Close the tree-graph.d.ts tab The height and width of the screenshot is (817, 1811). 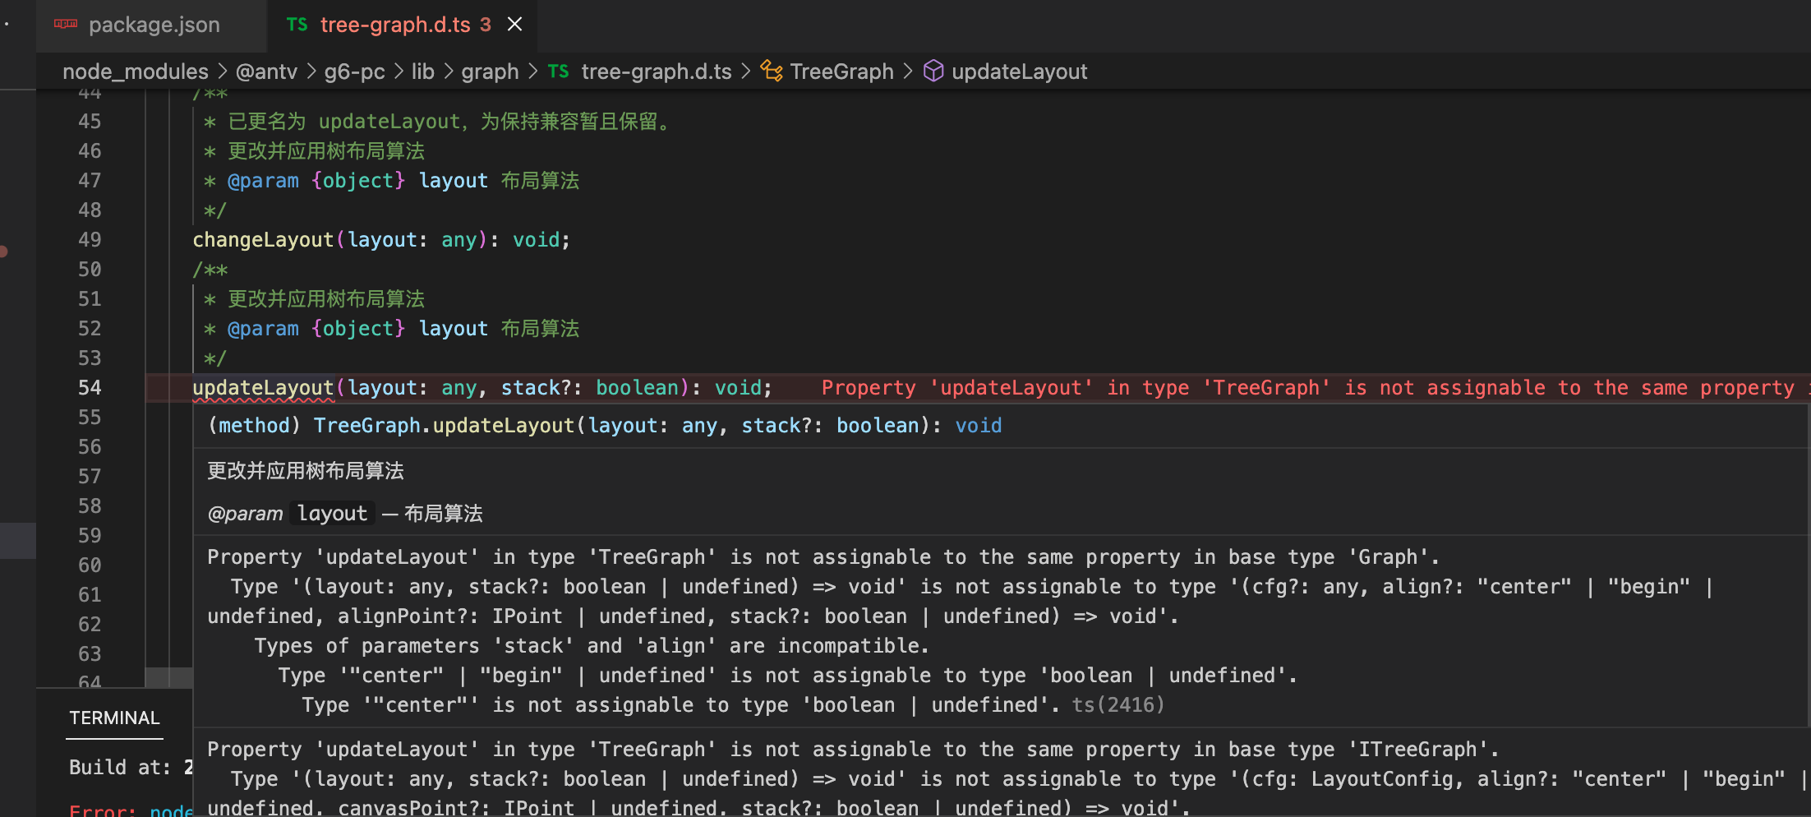tap(514, 25)
